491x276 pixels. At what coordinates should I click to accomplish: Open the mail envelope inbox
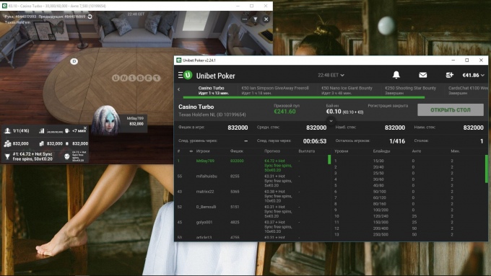point(422,75)
